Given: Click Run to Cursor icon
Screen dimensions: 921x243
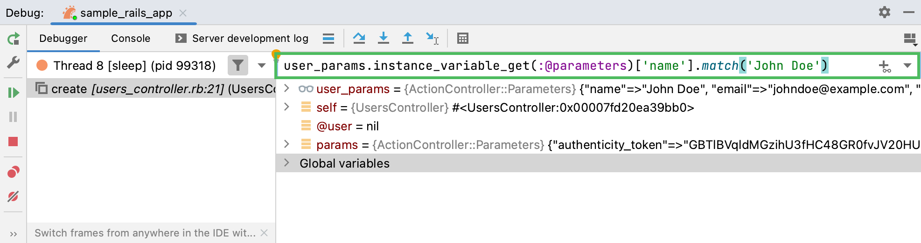Looking at the screenshot, I should [432, 38].
